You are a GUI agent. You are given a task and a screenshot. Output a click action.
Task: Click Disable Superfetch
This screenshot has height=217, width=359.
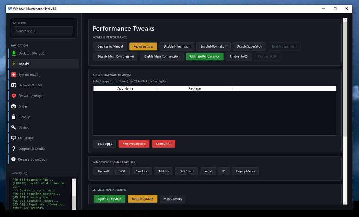(x=249, y=46)
